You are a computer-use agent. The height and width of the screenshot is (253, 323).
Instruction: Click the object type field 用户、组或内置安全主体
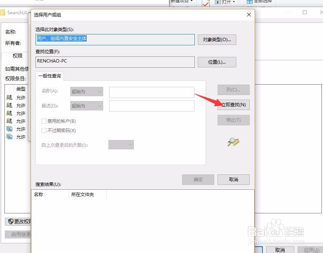click(x=115, y=40)
